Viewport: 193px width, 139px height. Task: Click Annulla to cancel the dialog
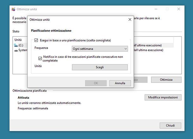point(120,83)
